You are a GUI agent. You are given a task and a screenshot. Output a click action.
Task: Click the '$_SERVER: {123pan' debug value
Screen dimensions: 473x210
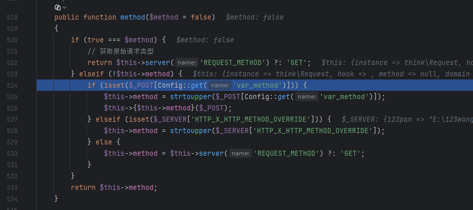point(407,120)
